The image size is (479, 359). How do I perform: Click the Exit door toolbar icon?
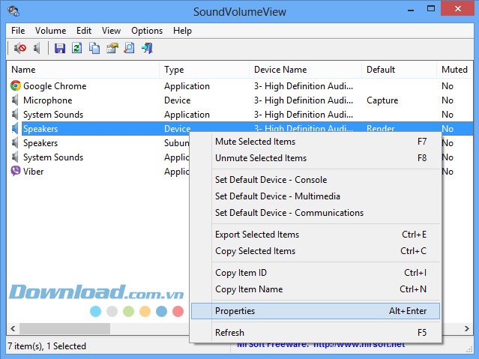coord(147,49)
